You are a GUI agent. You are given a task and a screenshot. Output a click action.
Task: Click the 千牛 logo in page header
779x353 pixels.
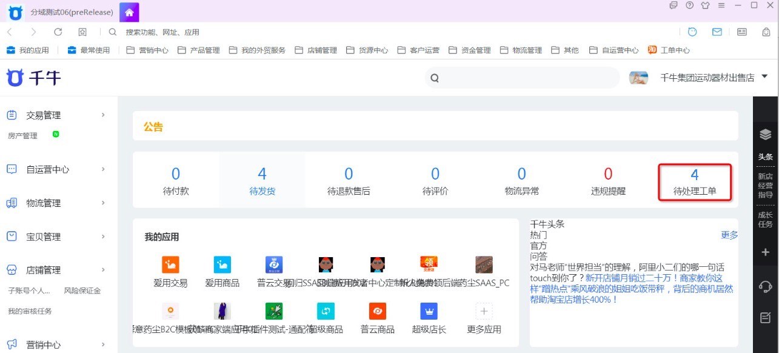coord(34,78)
